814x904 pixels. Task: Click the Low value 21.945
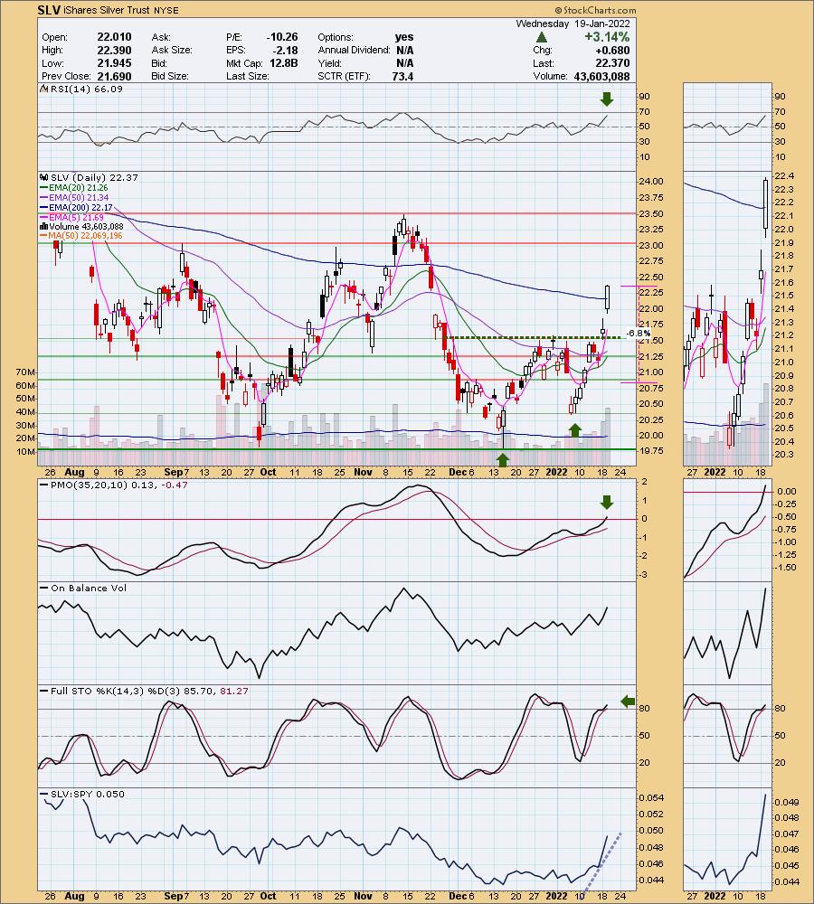click(114, 63)
